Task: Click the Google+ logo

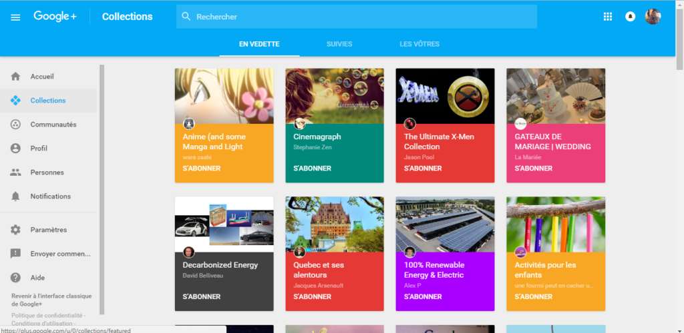Action: (55, 17)
